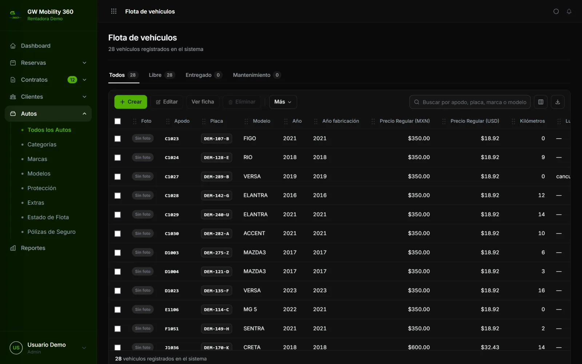Screen dimensions: 582x364
Task: Click the download export icon button
Action: coord(558,102)
